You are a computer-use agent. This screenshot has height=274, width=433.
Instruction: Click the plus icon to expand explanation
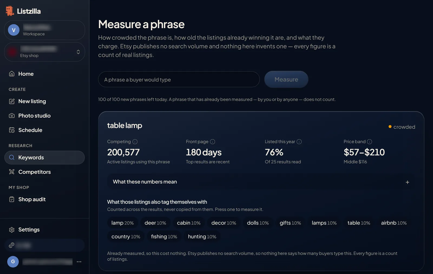[407, 182]
